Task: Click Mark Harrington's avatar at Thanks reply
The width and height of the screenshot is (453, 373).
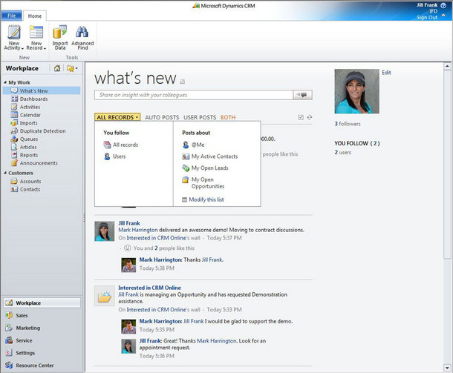Action: tap(128, 265)
